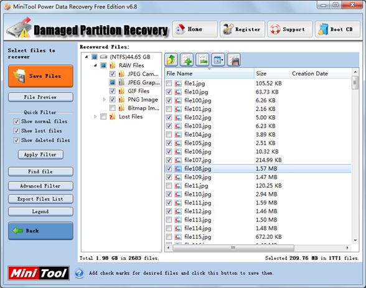Expand the Lost Files tree node
The height and width of the screenshot is (288, 366).
click(95, 117)
